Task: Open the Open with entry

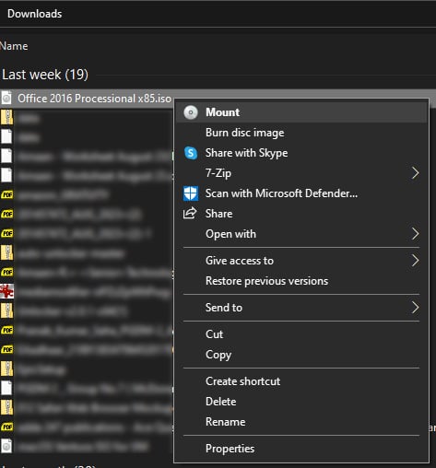Action: (301, 234)
